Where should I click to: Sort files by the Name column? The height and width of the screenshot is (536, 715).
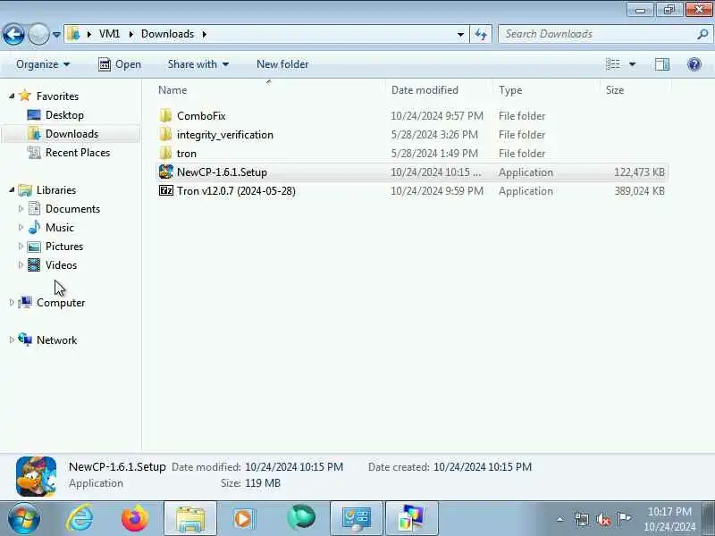[271, 90]
